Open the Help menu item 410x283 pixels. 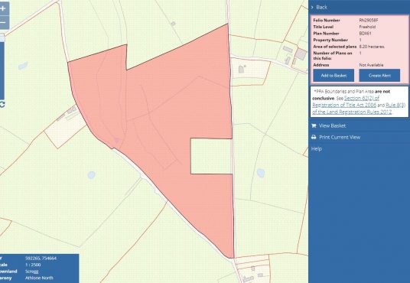[x=317, y=149]
